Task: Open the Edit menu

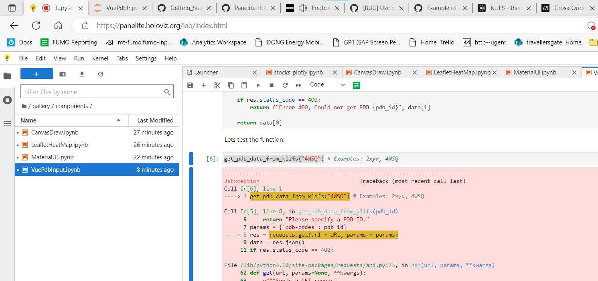Action: 41,58
